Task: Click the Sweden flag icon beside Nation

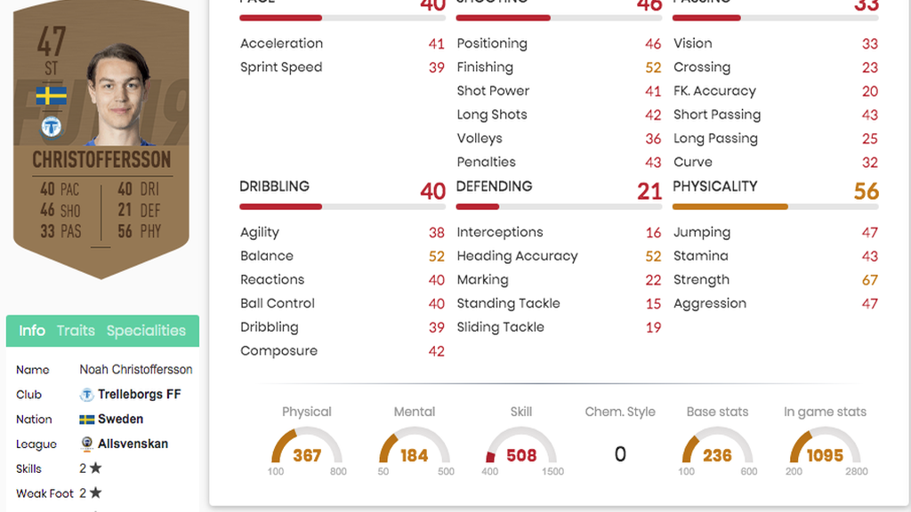Action: tap(86, 420)
